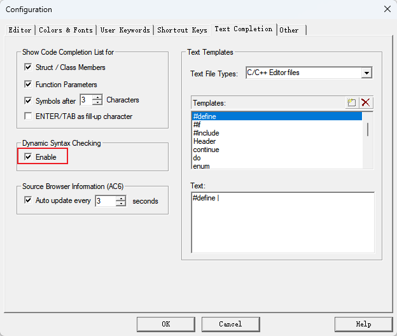Switch to the Editor tab
397x336 pixels.
20,30
